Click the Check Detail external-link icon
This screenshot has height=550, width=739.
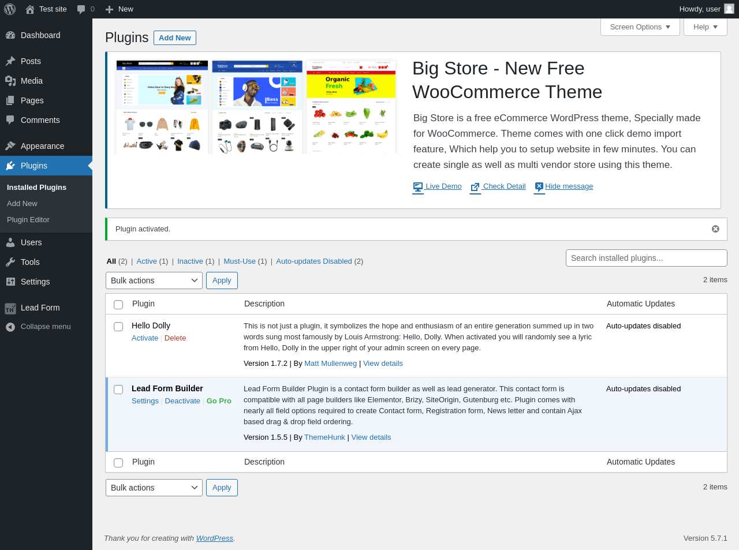[475, 186]
